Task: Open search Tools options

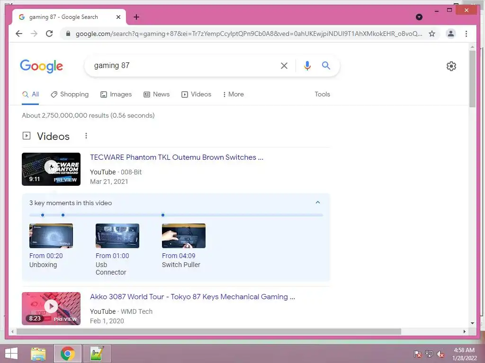Action: point(322,94)
